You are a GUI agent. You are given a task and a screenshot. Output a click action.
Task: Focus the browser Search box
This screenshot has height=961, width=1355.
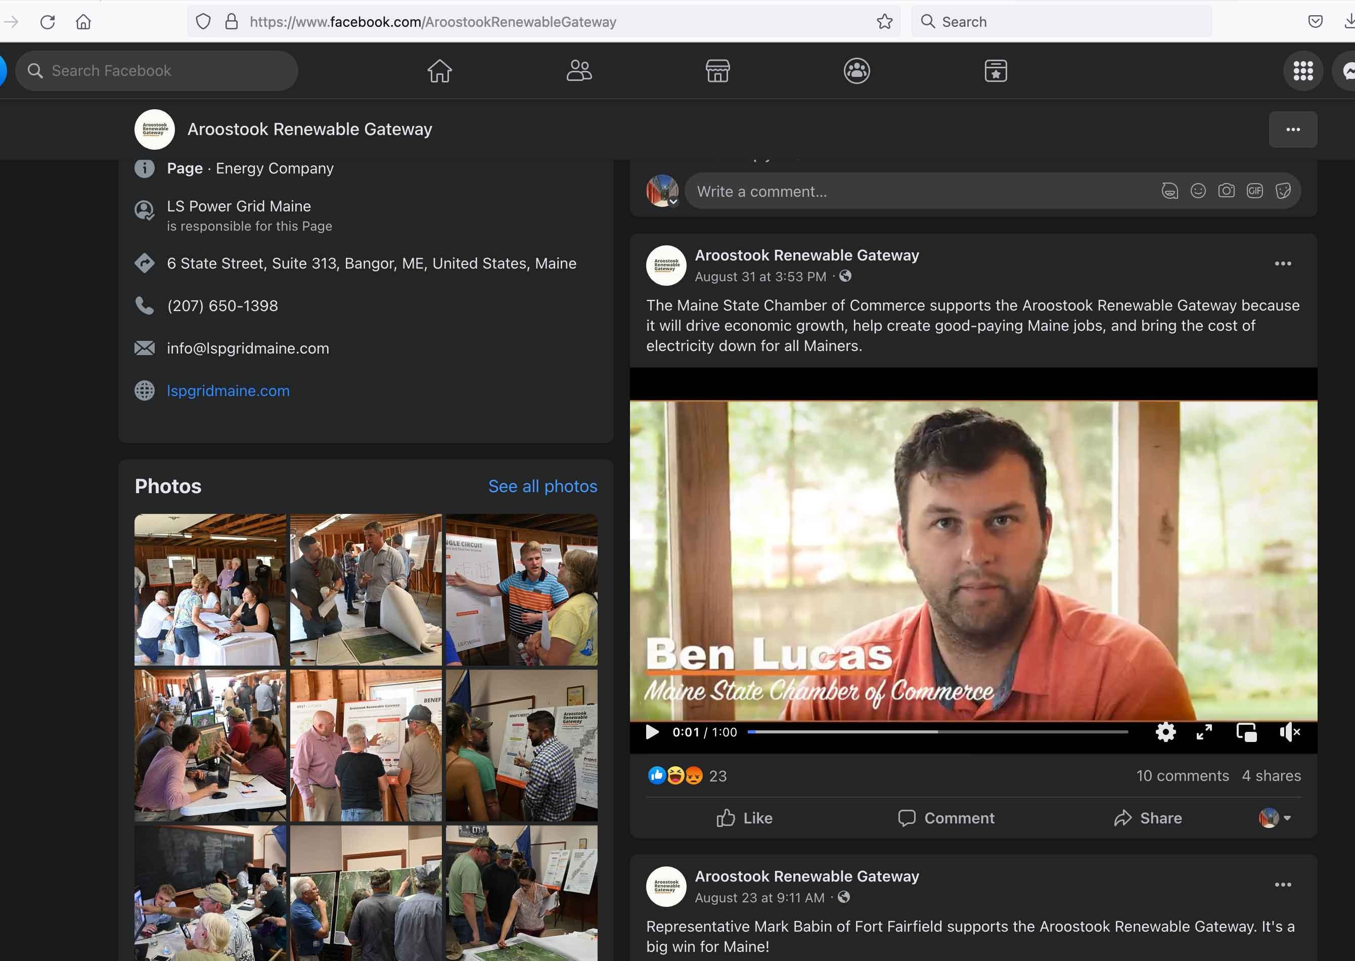1062,22
